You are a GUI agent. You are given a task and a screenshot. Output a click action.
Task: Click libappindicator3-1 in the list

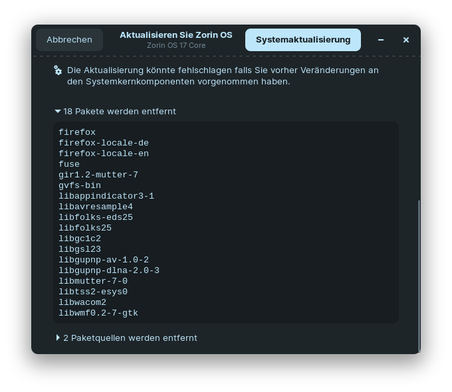tap(106, 196)
